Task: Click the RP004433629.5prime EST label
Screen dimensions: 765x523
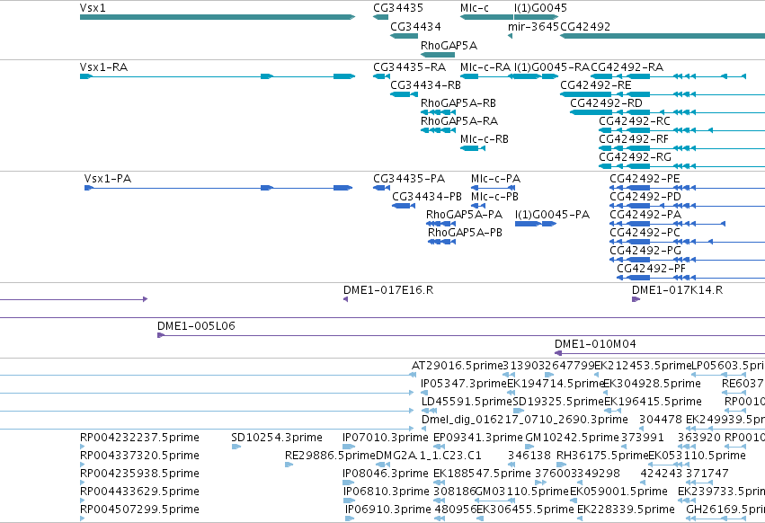Action: (x=139, y=492)
